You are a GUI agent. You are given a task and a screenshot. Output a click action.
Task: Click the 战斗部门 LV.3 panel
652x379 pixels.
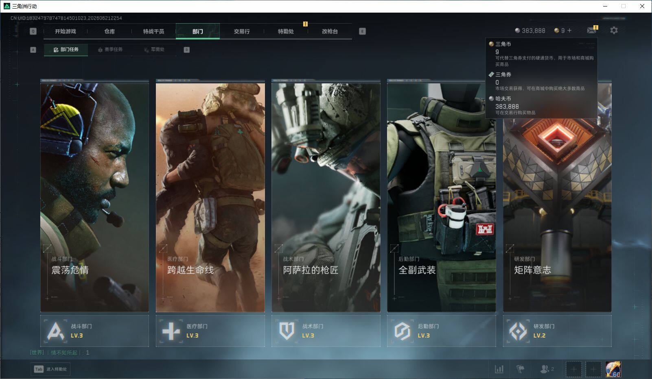[x=94, y=331]
